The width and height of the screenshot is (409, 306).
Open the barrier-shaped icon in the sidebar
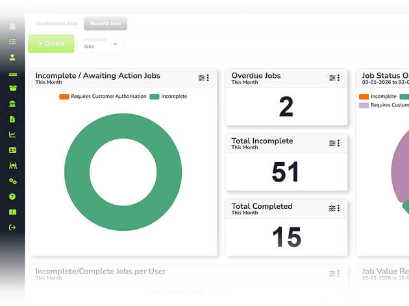(x=13, y=75)
